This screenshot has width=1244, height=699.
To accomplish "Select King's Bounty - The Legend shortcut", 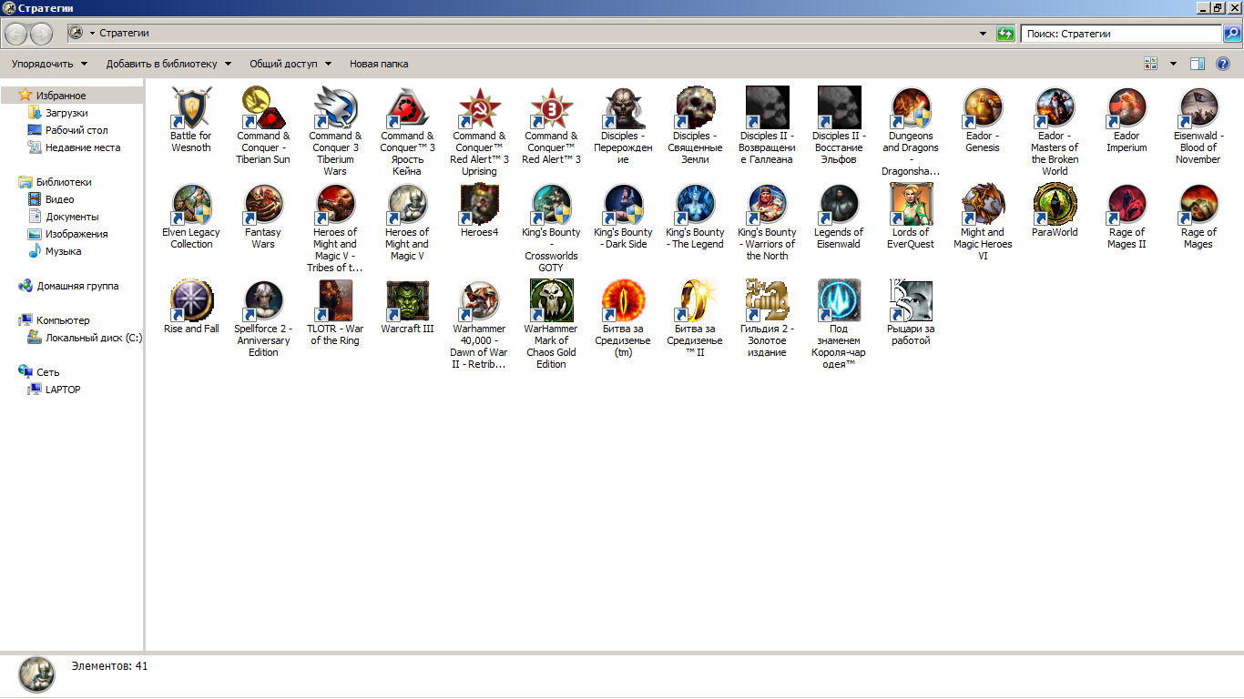I will tap(695, 205).
